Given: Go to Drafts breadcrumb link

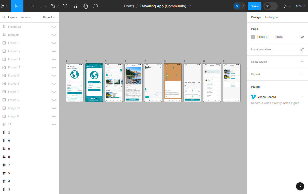Looking at the screenshot, I should coord(129,6).
